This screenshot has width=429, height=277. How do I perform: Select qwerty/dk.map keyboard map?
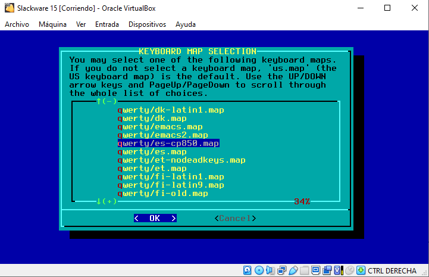point(152,119)
